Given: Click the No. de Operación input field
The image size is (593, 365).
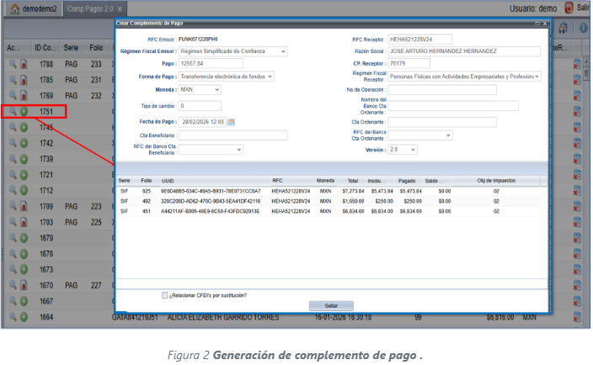Looking at the screenshot, I should [441, 89].
